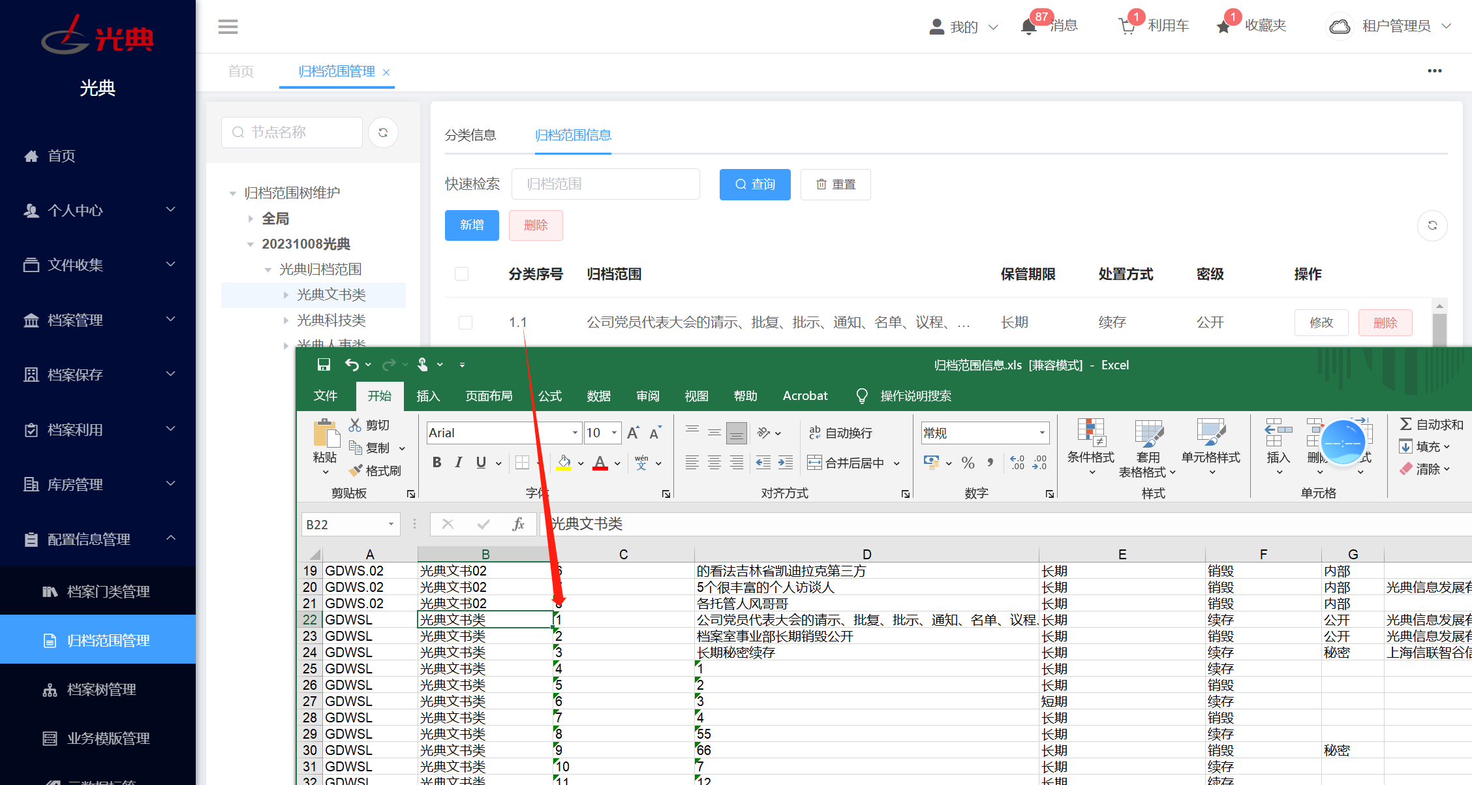Toggle italic I in Excel ribbon

pyautogui.click(x=459, y=463)
